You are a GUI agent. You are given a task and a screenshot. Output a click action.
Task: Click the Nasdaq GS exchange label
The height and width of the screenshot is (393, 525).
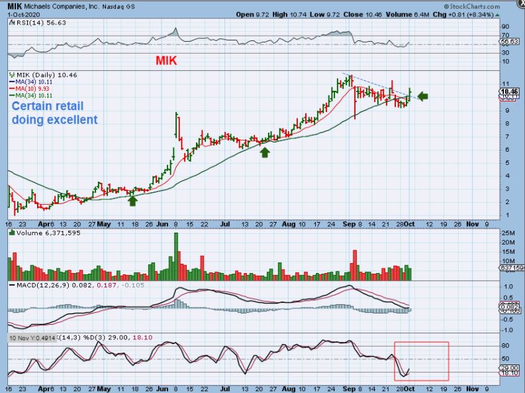pos(119,7)
